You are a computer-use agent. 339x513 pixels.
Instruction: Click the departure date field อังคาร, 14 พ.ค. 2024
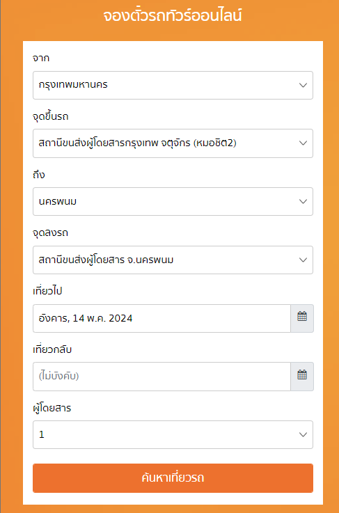161,318
